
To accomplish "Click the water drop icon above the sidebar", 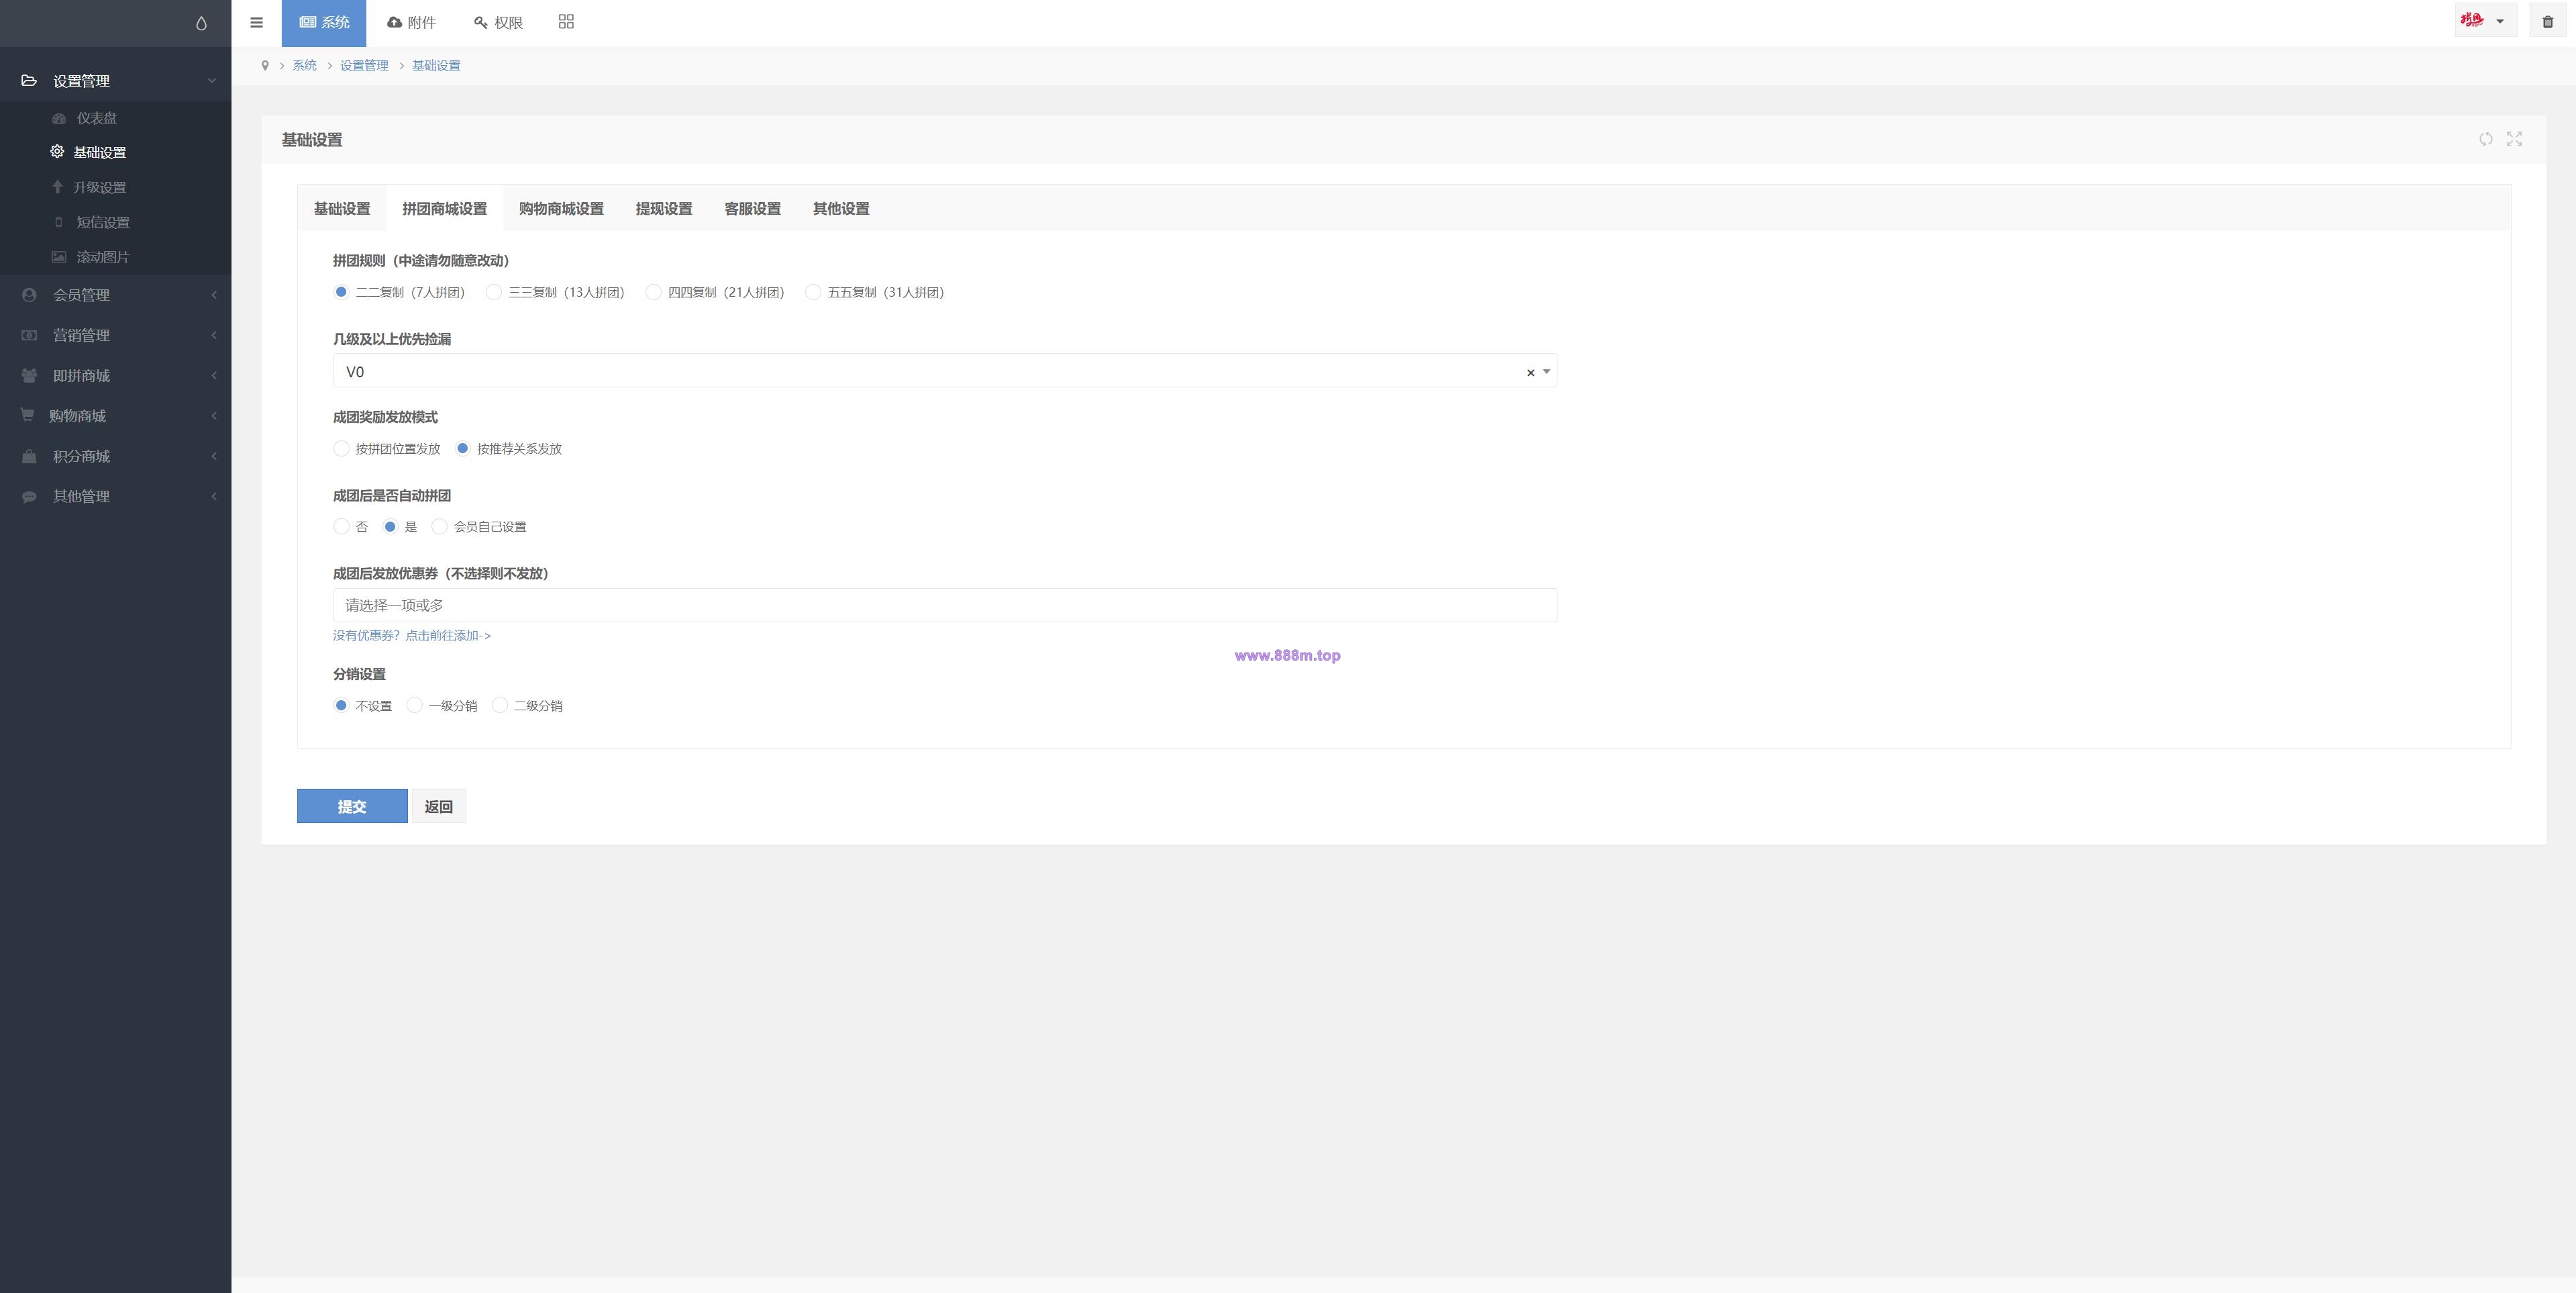I will point(201,23).
